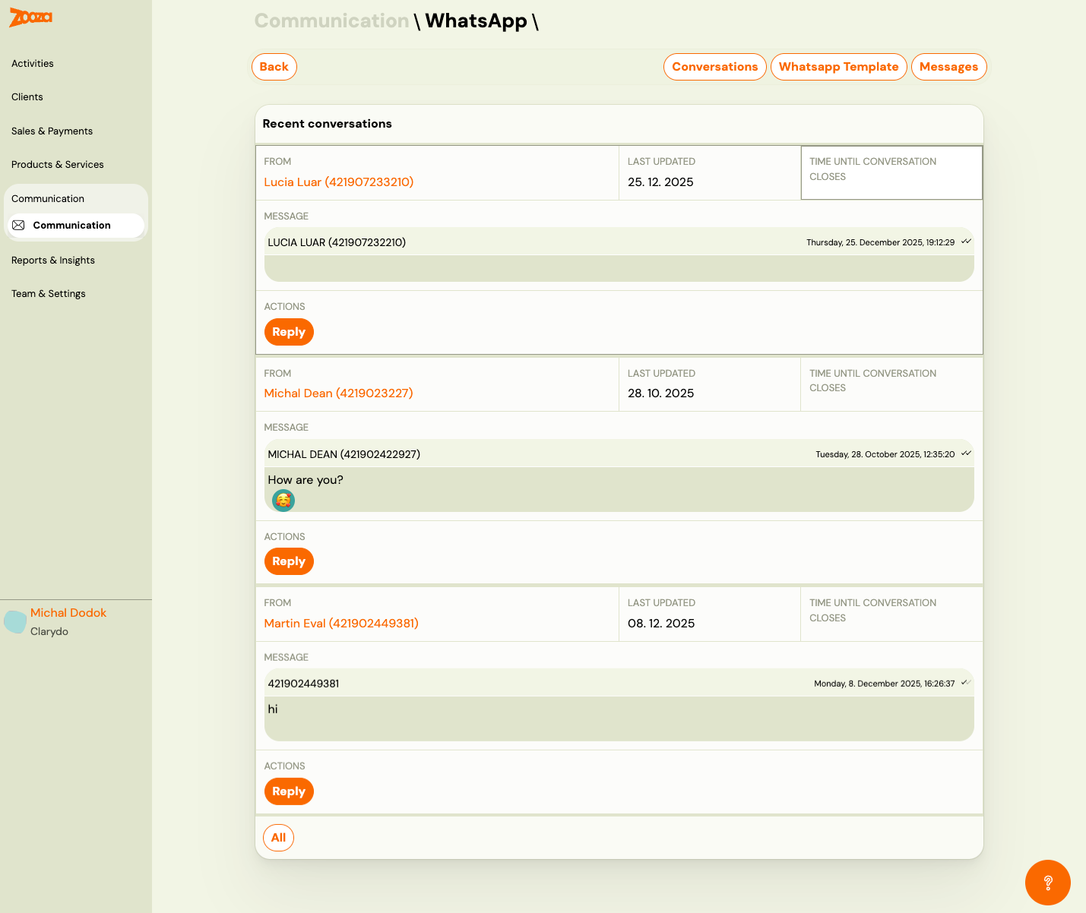
Task: Click the read checkmark on Michal Dean's message
Action: coord(966,453)
